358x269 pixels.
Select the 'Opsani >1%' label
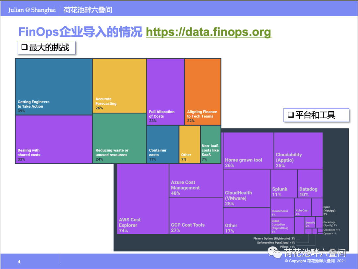(330, 234)
